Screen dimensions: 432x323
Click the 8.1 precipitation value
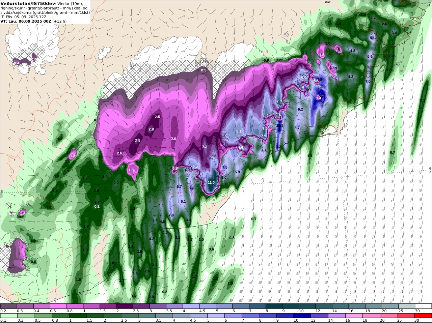click(x=373, y=38)
